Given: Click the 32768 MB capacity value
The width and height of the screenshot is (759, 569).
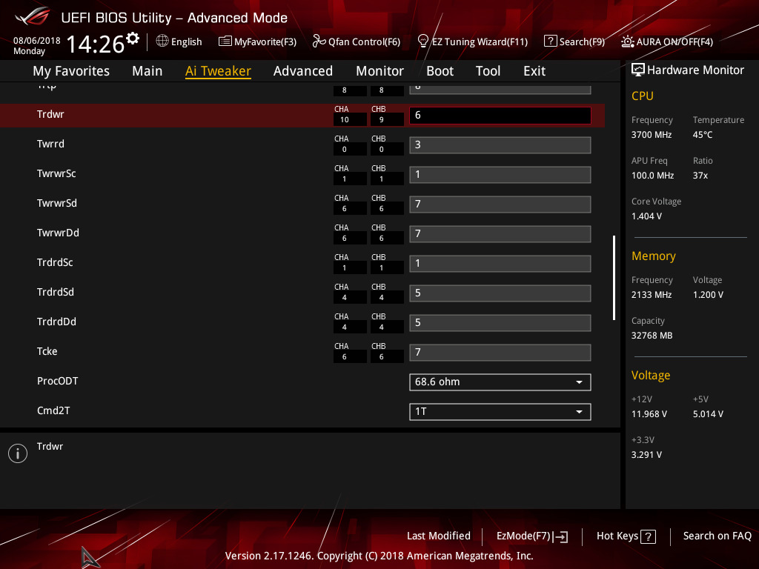Looking at the screenshot, I should (652, 336).
